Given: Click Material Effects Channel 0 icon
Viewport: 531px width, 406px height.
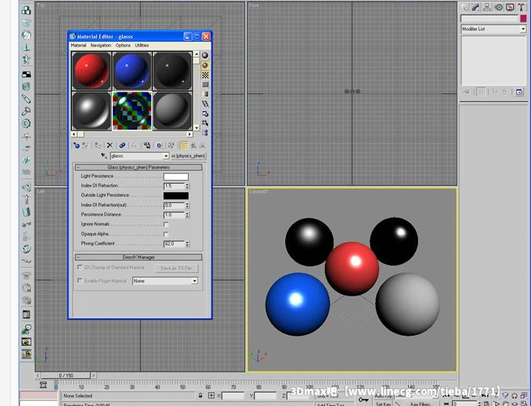Looking at the screenshot, I should click(x=159, y=146).
